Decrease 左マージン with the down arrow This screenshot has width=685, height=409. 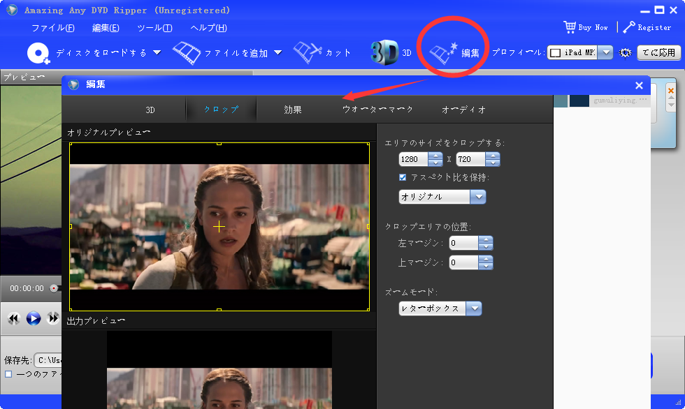pos(486,246)
